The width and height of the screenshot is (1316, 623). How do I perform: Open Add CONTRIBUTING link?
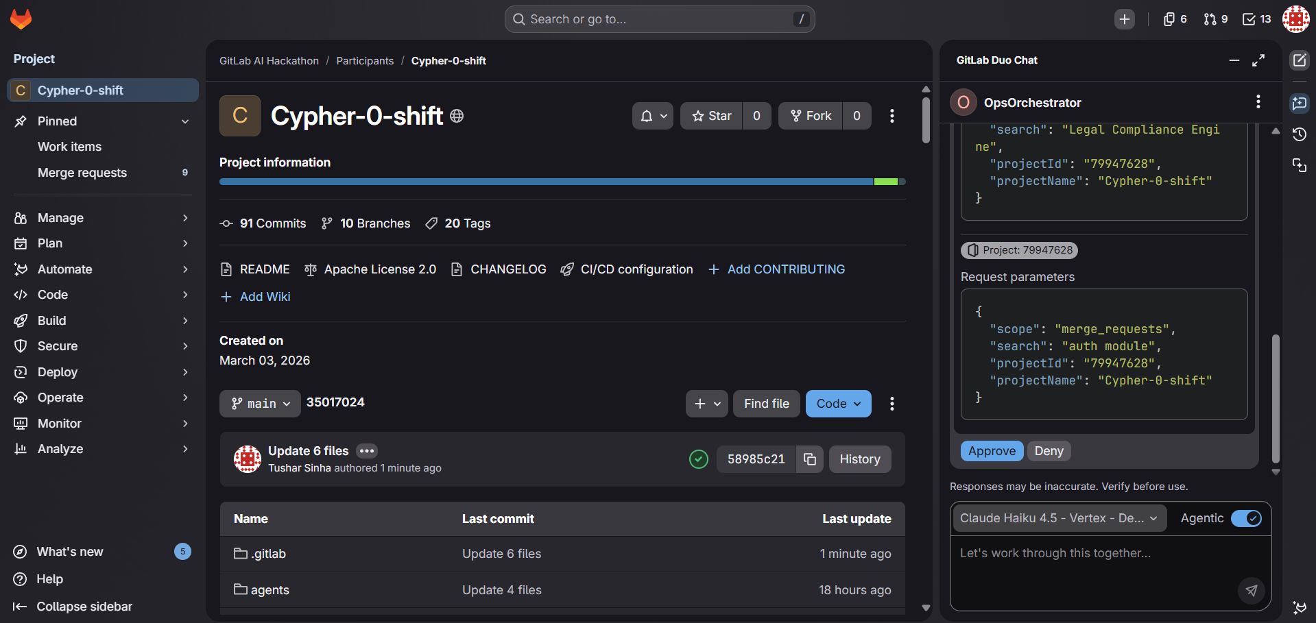776,269
